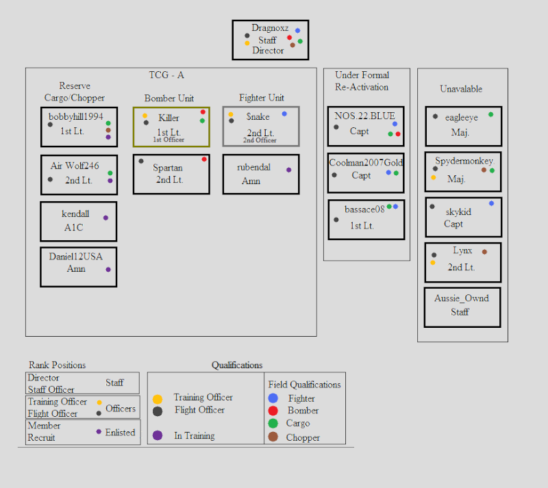Click the 'Rank Positions' heading
The height and width of the screenshot is (488, 548).
57,365
